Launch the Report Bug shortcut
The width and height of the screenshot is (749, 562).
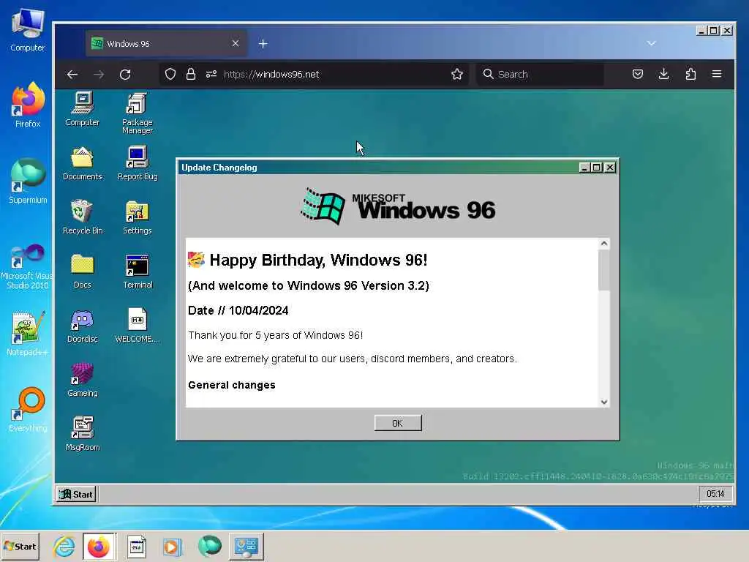137,163
